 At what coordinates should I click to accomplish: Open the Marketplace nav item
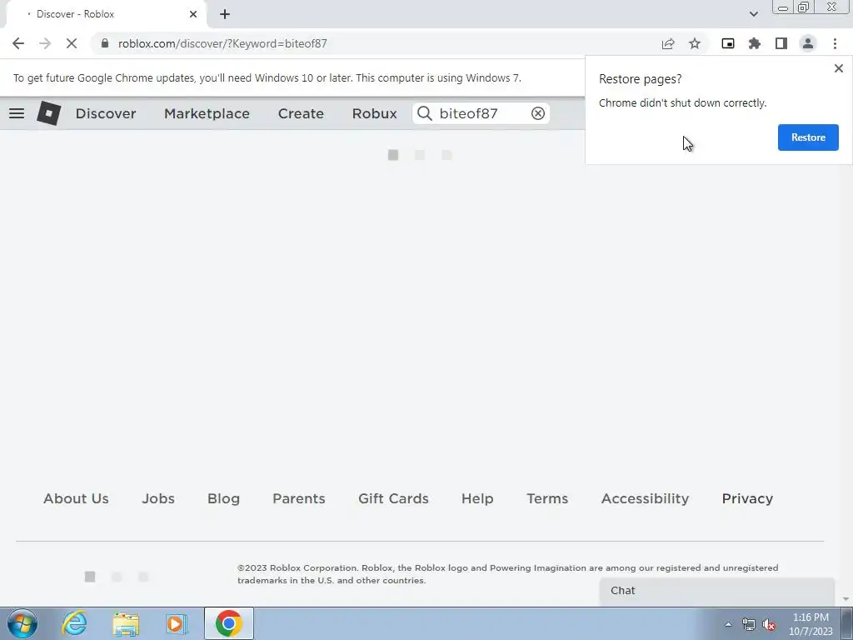point(207,113)
